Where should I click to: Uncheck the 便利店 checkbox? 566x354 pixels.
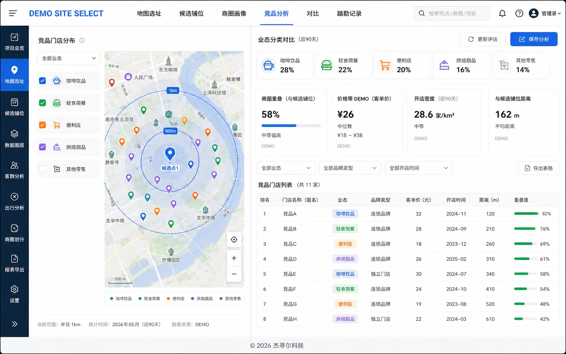click(42, 125)
